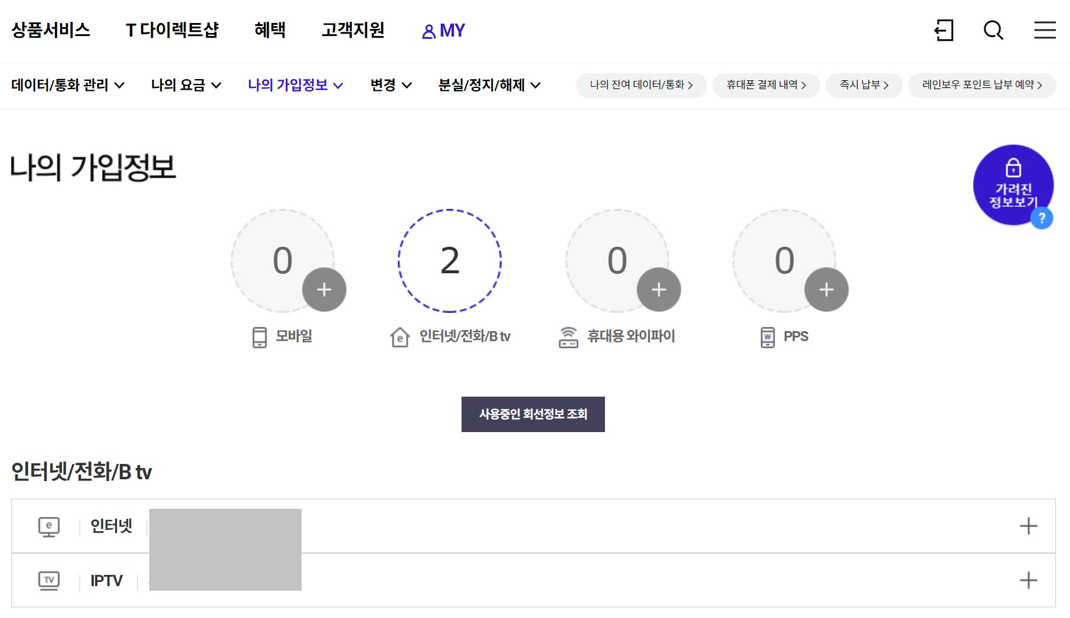
Task: Expand the IPTV row details
Action: (x=1028, y=580)
